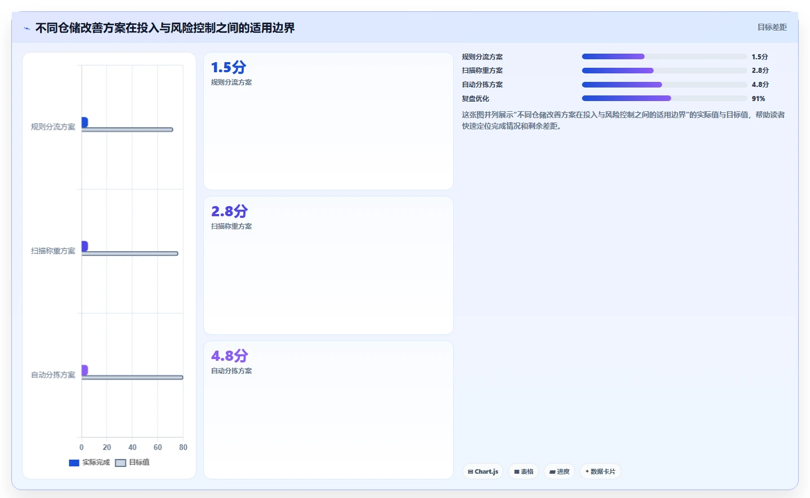Click the 扫描称重方案 progress bar
The width and height of the screenshot is (810, 498).
coord(664,71)
